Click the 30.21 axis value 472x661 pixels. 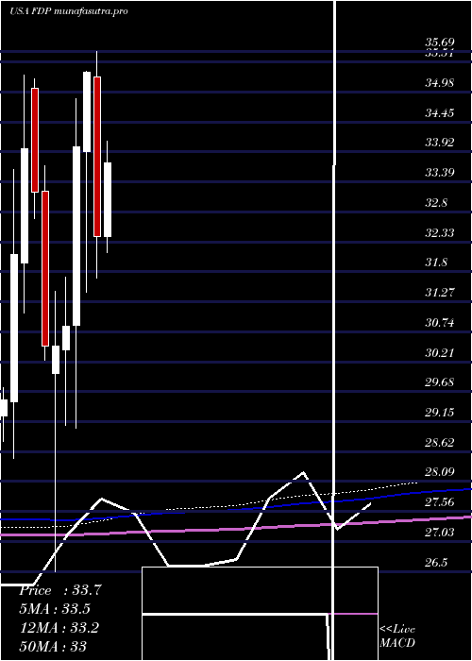click(440, 352)
